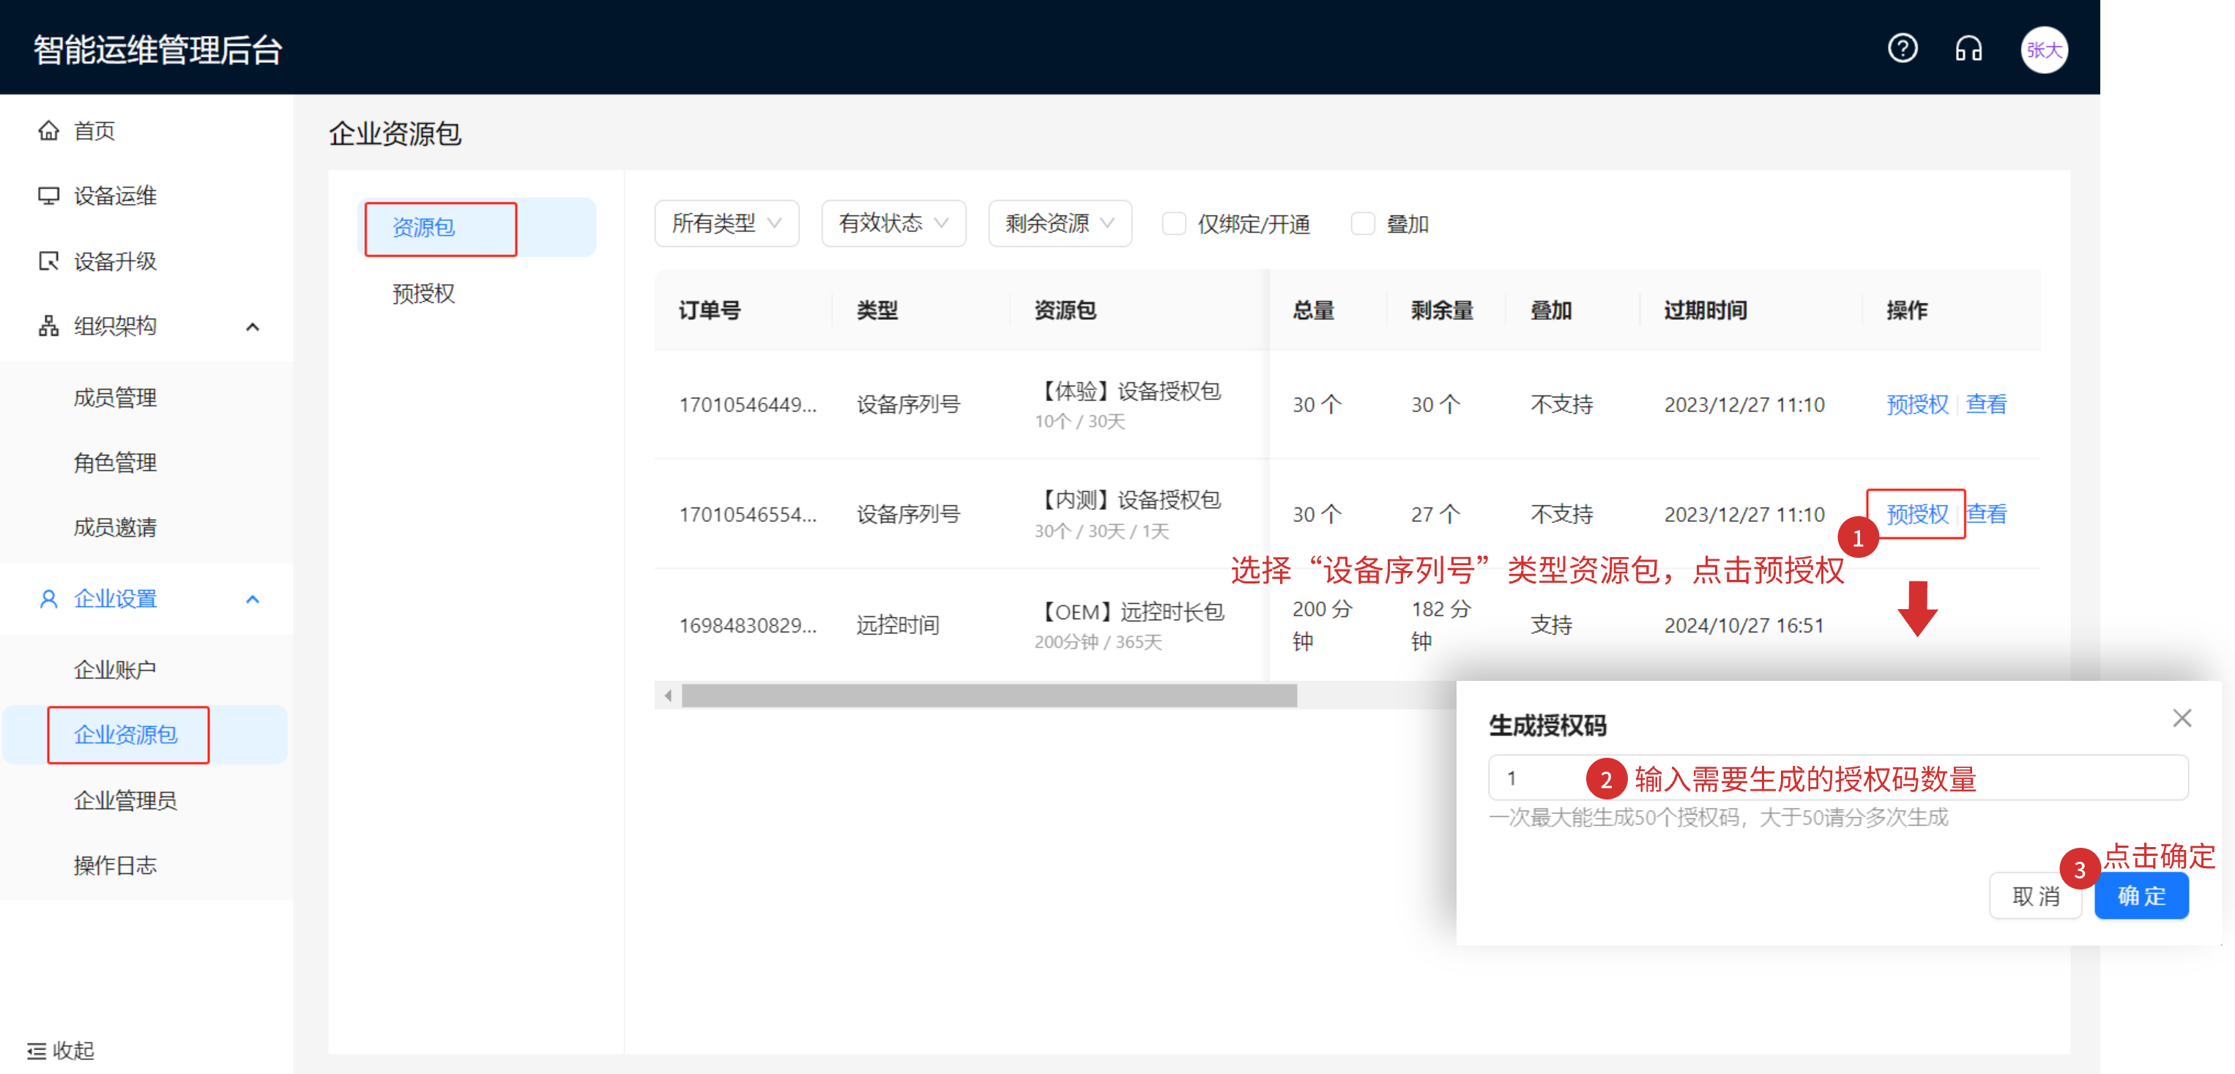Close the 生成授权码 dialog
Viewport: 2235px width, 1074px height.
2182,717
